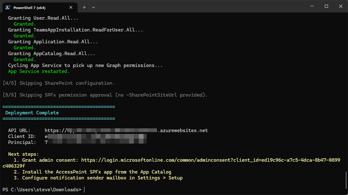Click the redacted Principal value
348x195 pixels.
(96, 142)
